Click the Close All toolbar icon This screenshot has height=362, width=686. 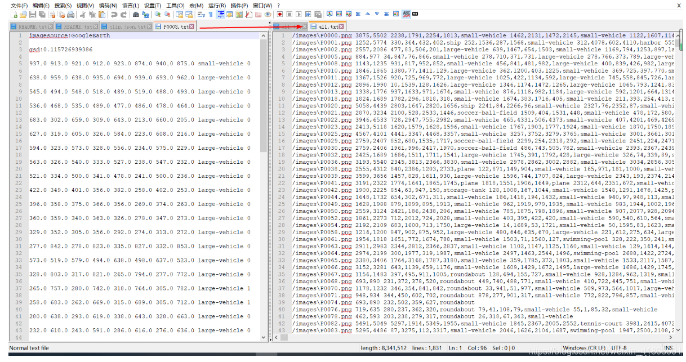(61, 14)
